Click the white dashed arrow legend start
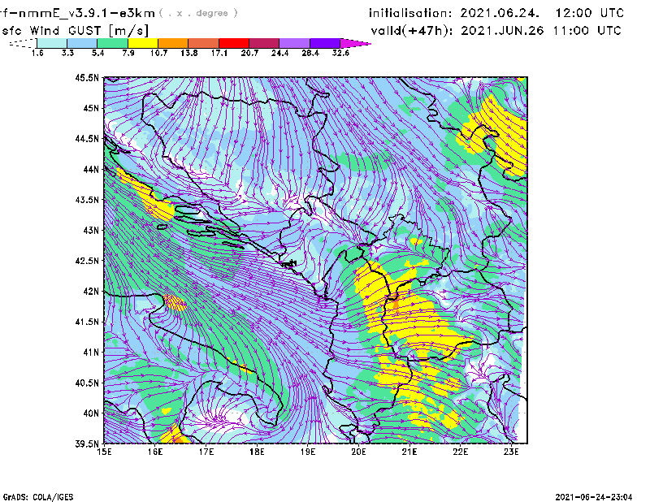 pyautogui.click(x=24, y=43)
